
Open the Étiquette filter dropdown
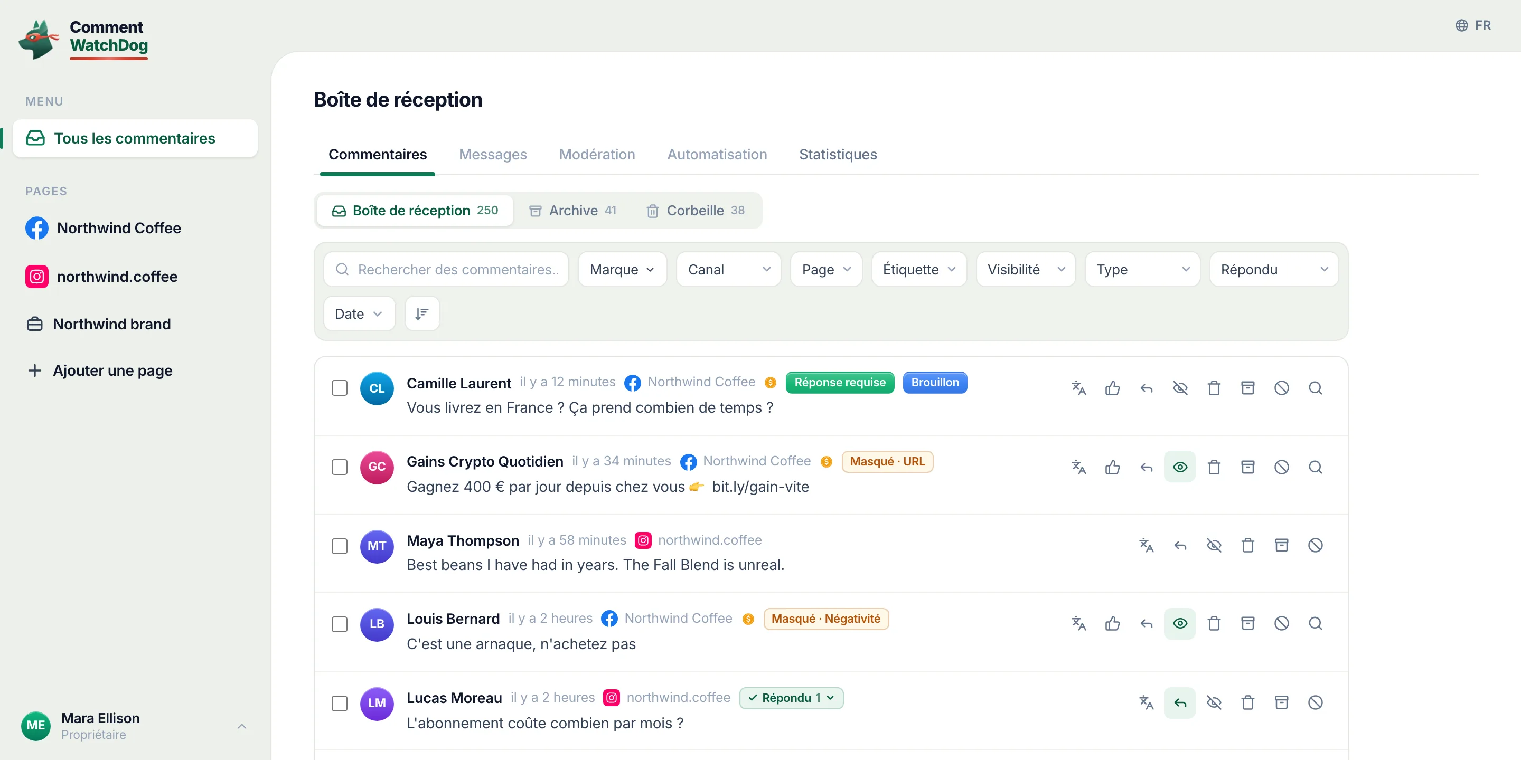click(x=919, y=269)
